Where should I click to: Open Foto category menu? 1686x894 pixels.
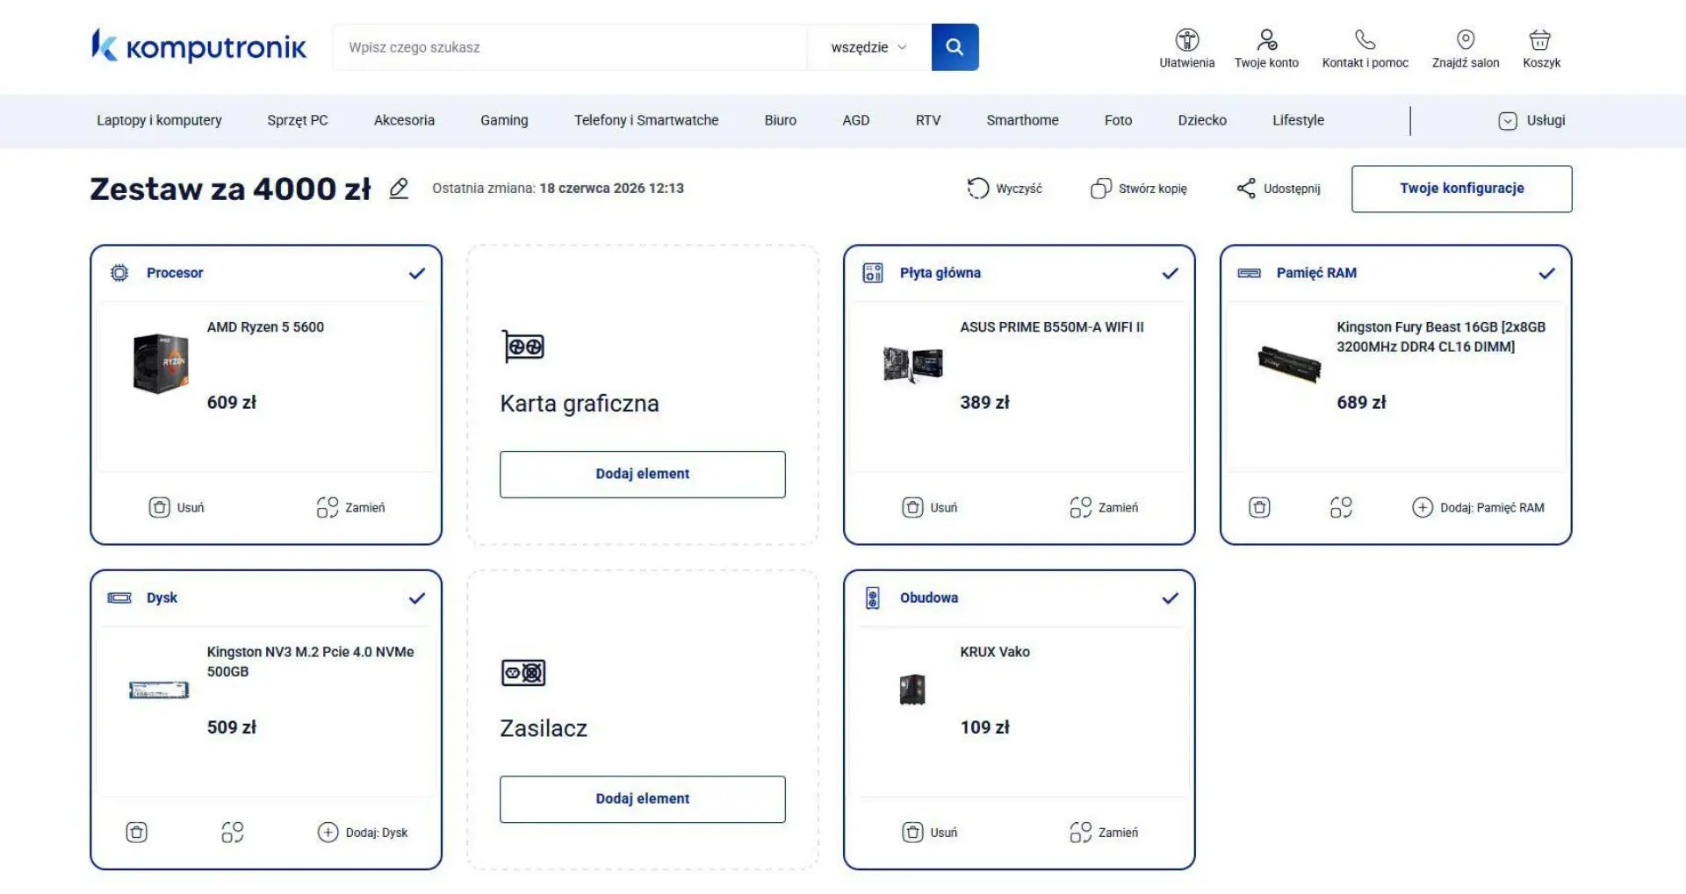[1118, 120]
